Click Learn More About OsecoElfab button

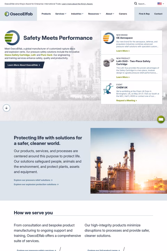pyautogui.click(x=24, y=65)
